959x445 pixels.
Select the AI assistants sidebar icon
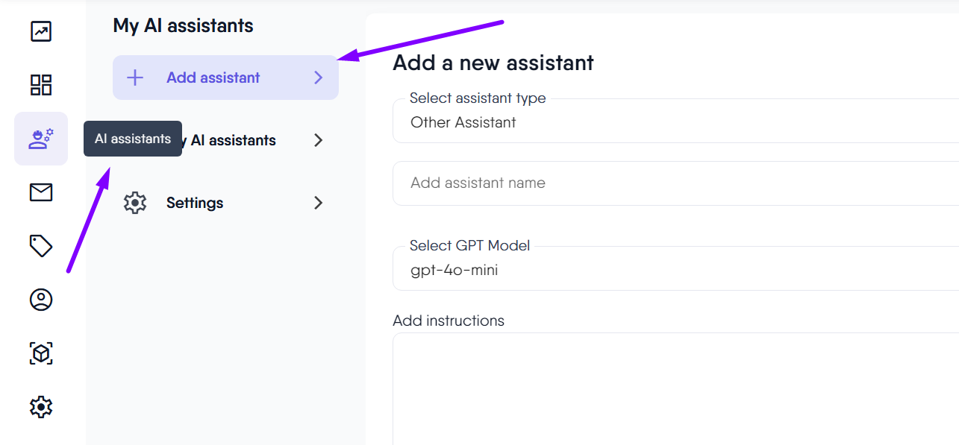pos(41,139)
